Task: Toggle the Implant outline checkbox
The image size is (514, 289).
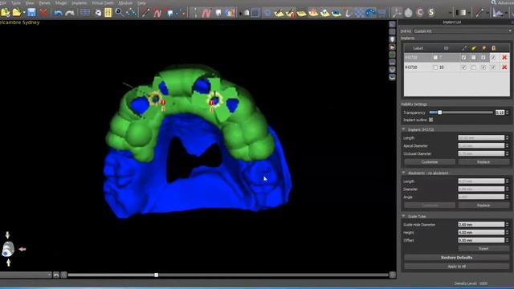Action: pos(430,120)
